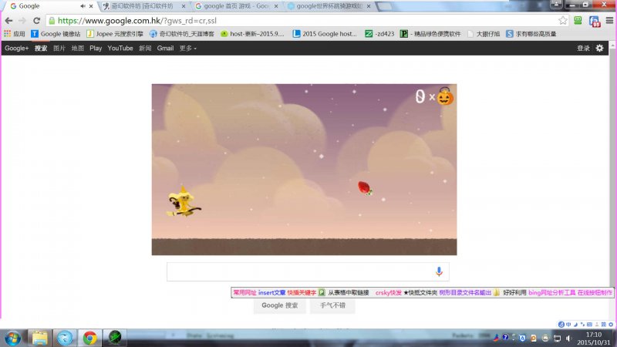Open Chrome from the taskbar

point(89,338)
